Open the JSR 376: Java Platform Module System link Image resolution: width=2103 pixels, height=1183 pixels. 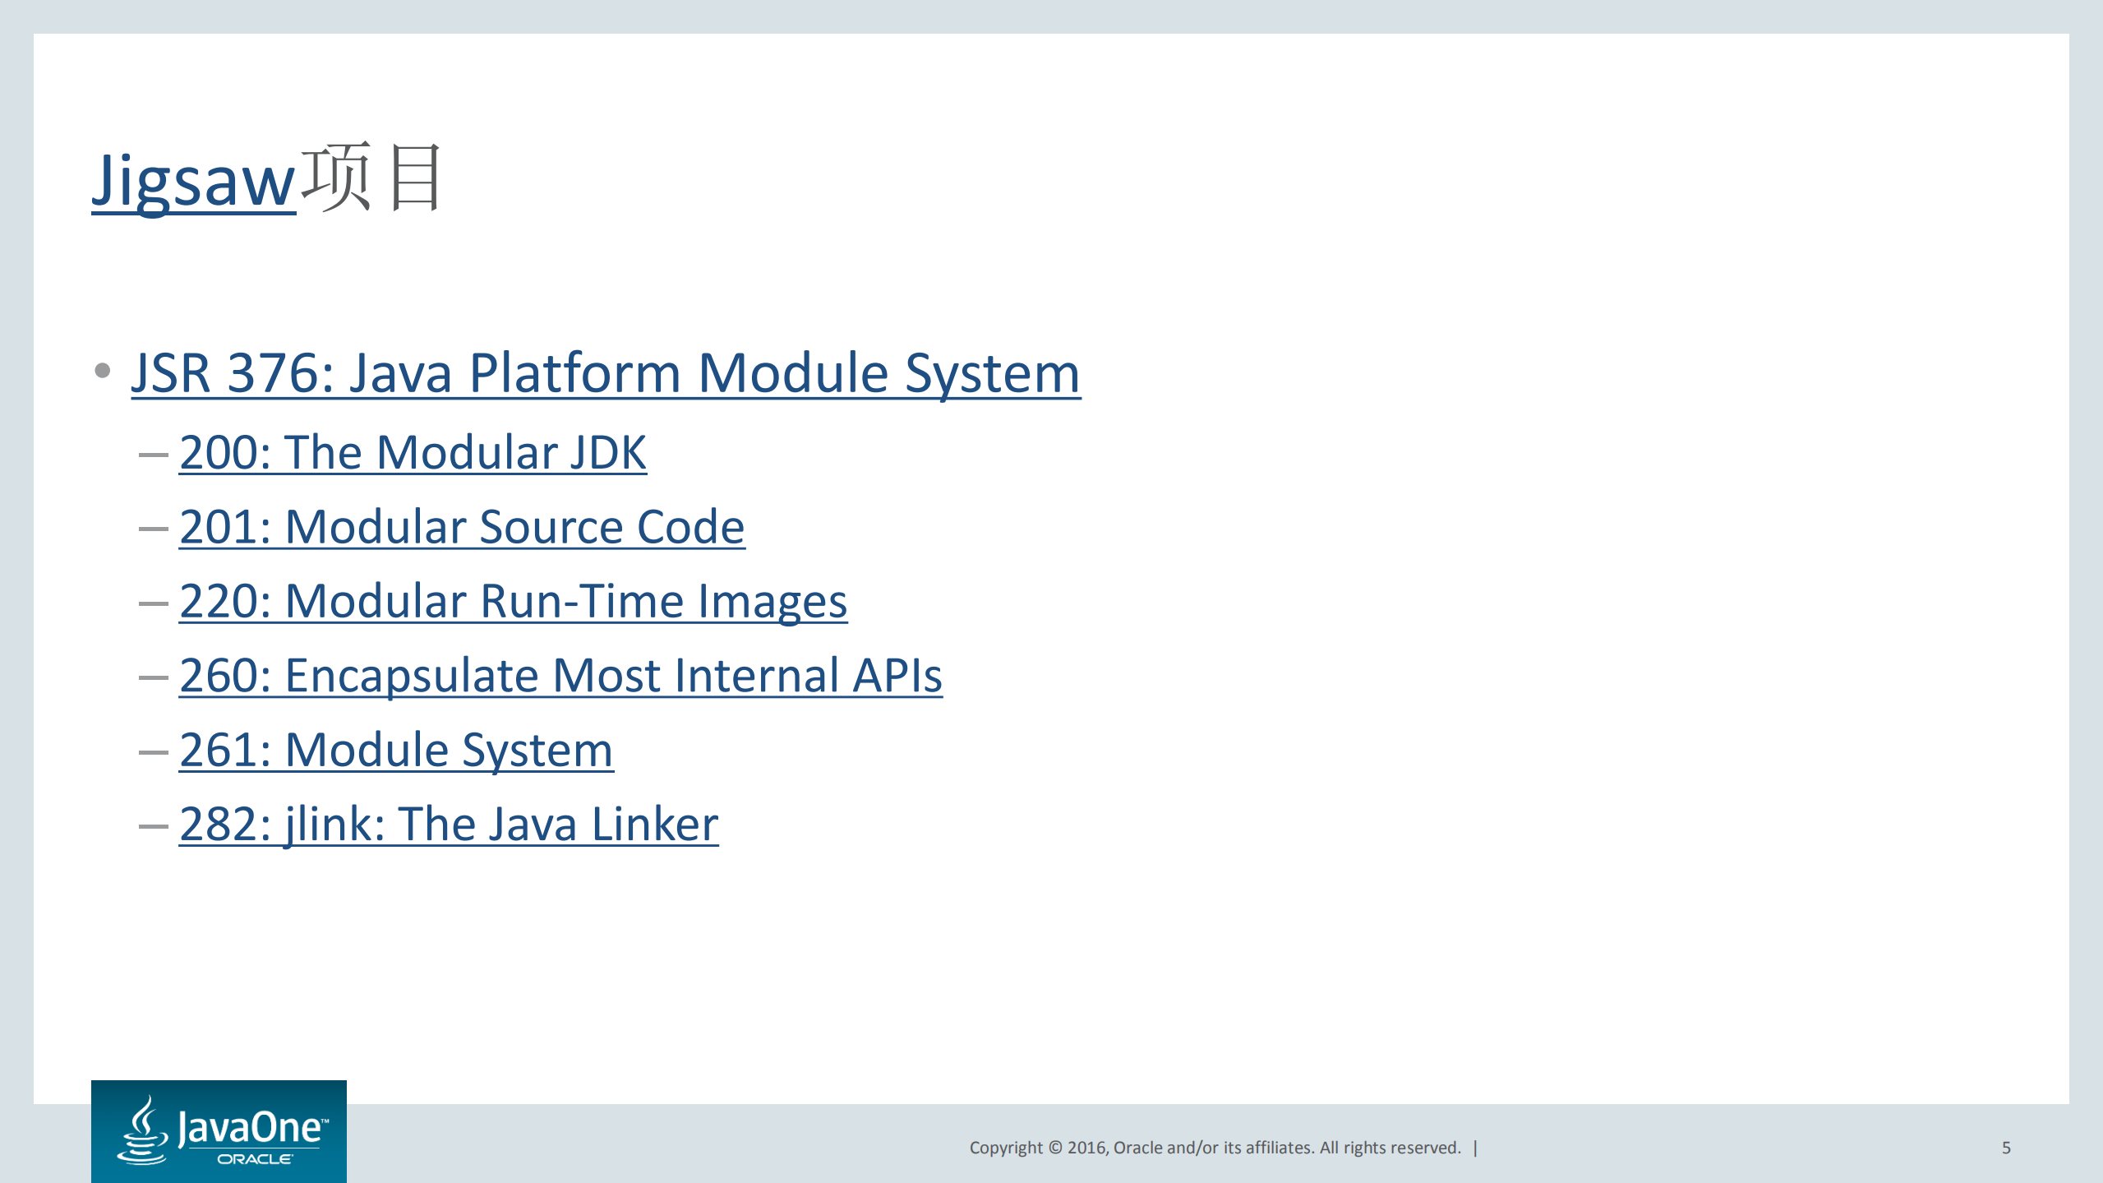(604, 374)
